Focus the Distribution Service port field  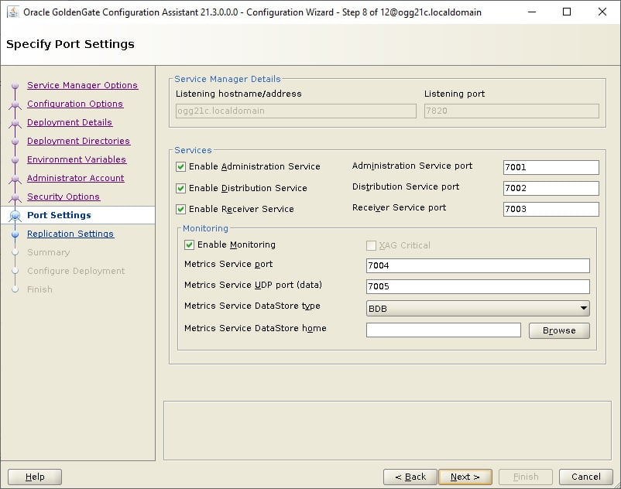[x=551, y=188]
